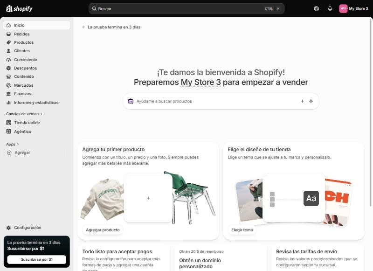The width and height of the screenshot is (373, 271).
Task: Click the Descuentos badge icon
Action: click(x=8, y=68)
